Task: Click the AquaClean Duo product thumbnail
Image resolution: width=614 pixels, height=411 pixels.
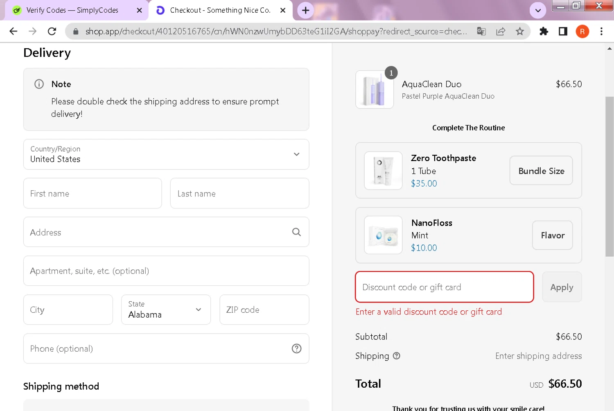Action: [x=375, y=89]
